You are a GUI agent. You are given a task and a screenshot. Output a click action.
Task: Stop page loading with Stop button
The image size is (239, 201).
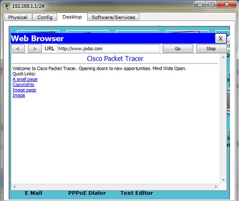point(211,49)
